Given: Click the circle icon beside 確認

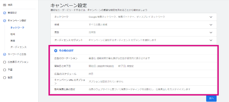Looking at the screenshot, I should [5, 78].
